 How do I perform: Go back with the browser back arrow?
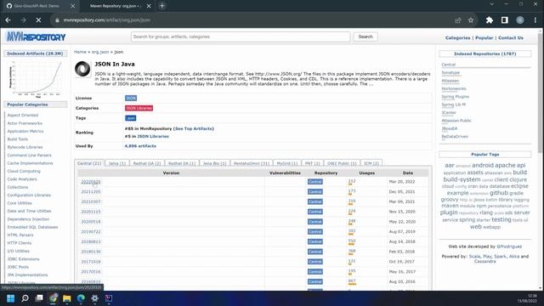pyautogui.click(x=8, y=20)
